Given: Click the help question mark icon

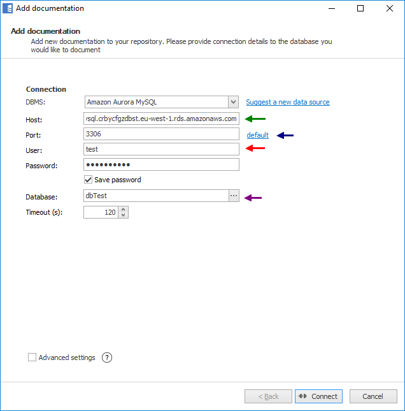Looking at the screenshot, I should 107,357.
